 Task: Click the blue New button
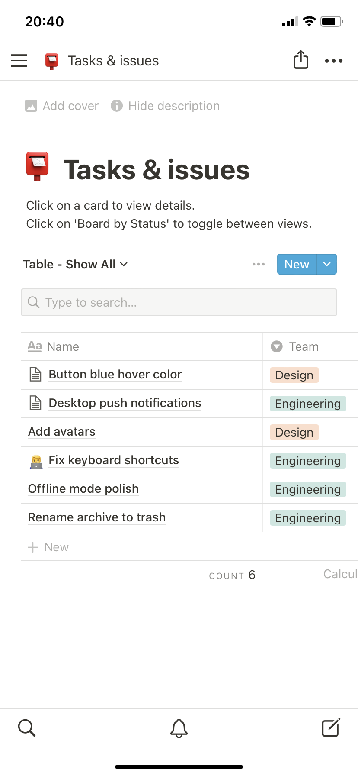[x=297, y=264]
